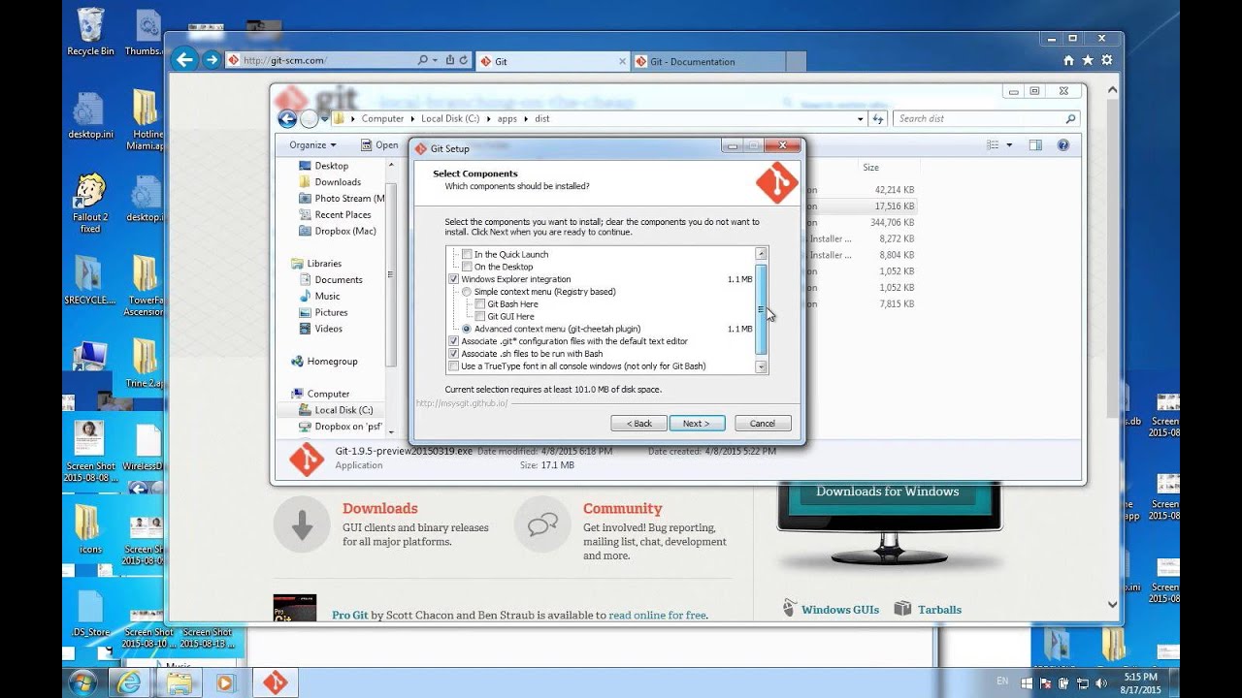
Task: Toggle the Explorer preview pane
Action: click(1035, 145)
